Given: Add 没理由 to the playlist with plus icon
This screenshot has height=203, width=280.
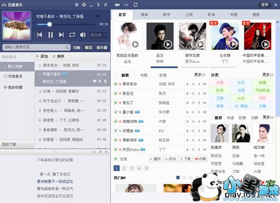Looking at the screenshot, I should tap(193, 131).
